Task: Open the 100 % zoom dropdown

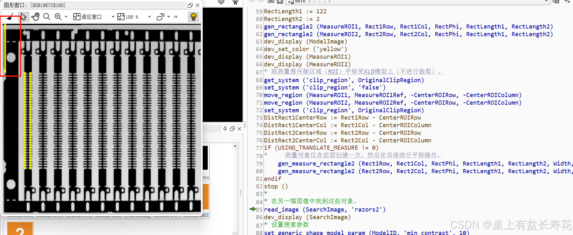Action: (x=149, y=17)
